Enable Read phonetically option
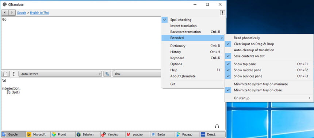Viewport: 314px width, 138px height. [269, 38]
